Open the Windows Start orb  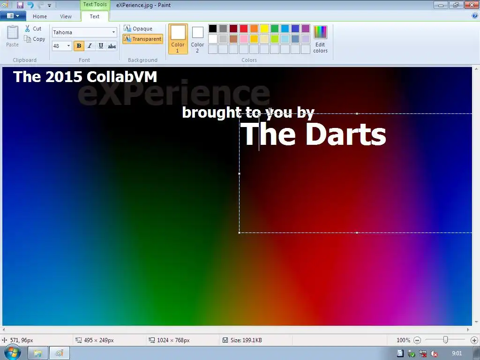[x=12, y=353]
